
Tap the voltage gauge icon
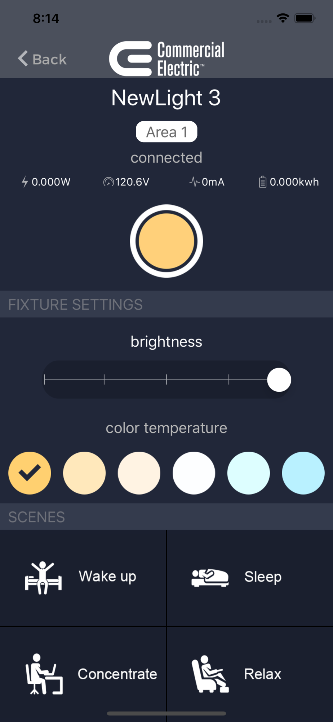(108, 182)
